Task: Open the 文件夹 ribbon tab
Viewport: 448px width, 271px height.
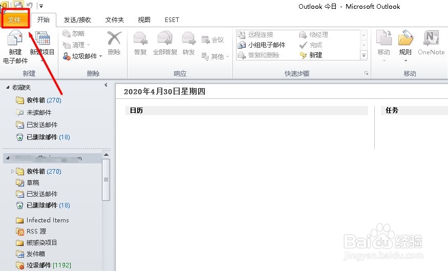Action: pyautogui.click(x=114, y=20)
